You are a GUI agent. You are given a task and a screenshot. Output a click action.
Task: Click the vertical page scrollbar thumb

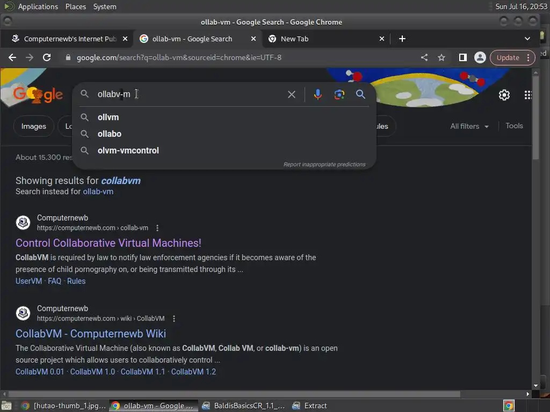pos(535,117)
